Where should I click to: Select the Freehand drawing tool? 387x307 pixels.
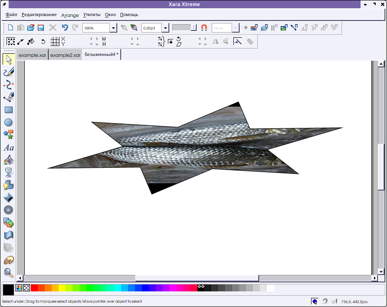[x=9, y=72]
